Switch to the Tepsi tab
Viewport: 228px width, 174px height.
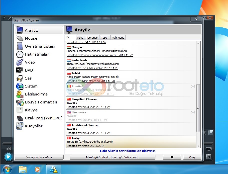point(105,38)
